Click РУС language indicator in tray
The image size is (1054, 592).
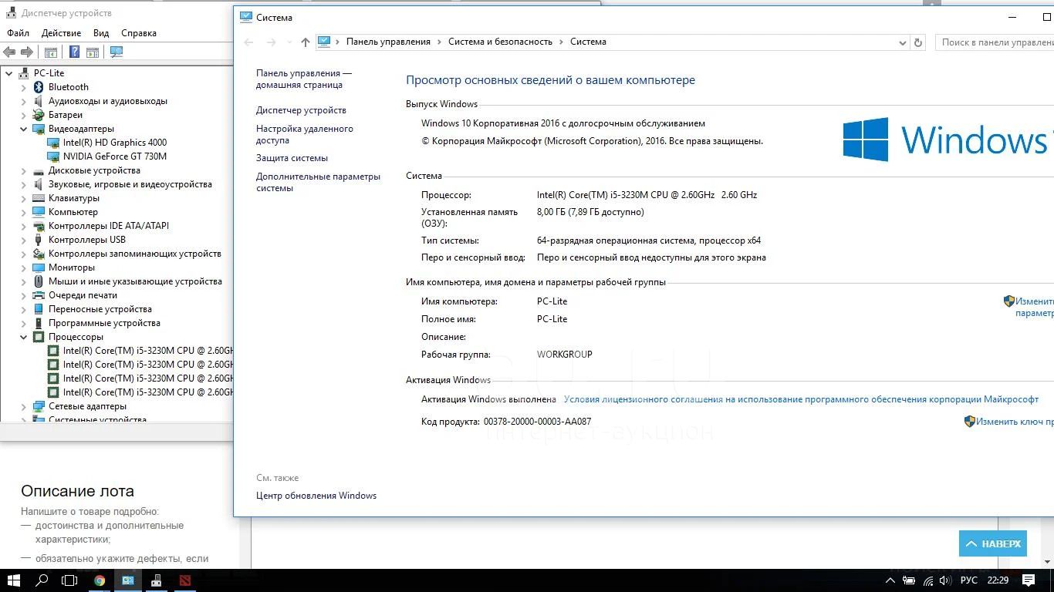[x=968, y=580]
